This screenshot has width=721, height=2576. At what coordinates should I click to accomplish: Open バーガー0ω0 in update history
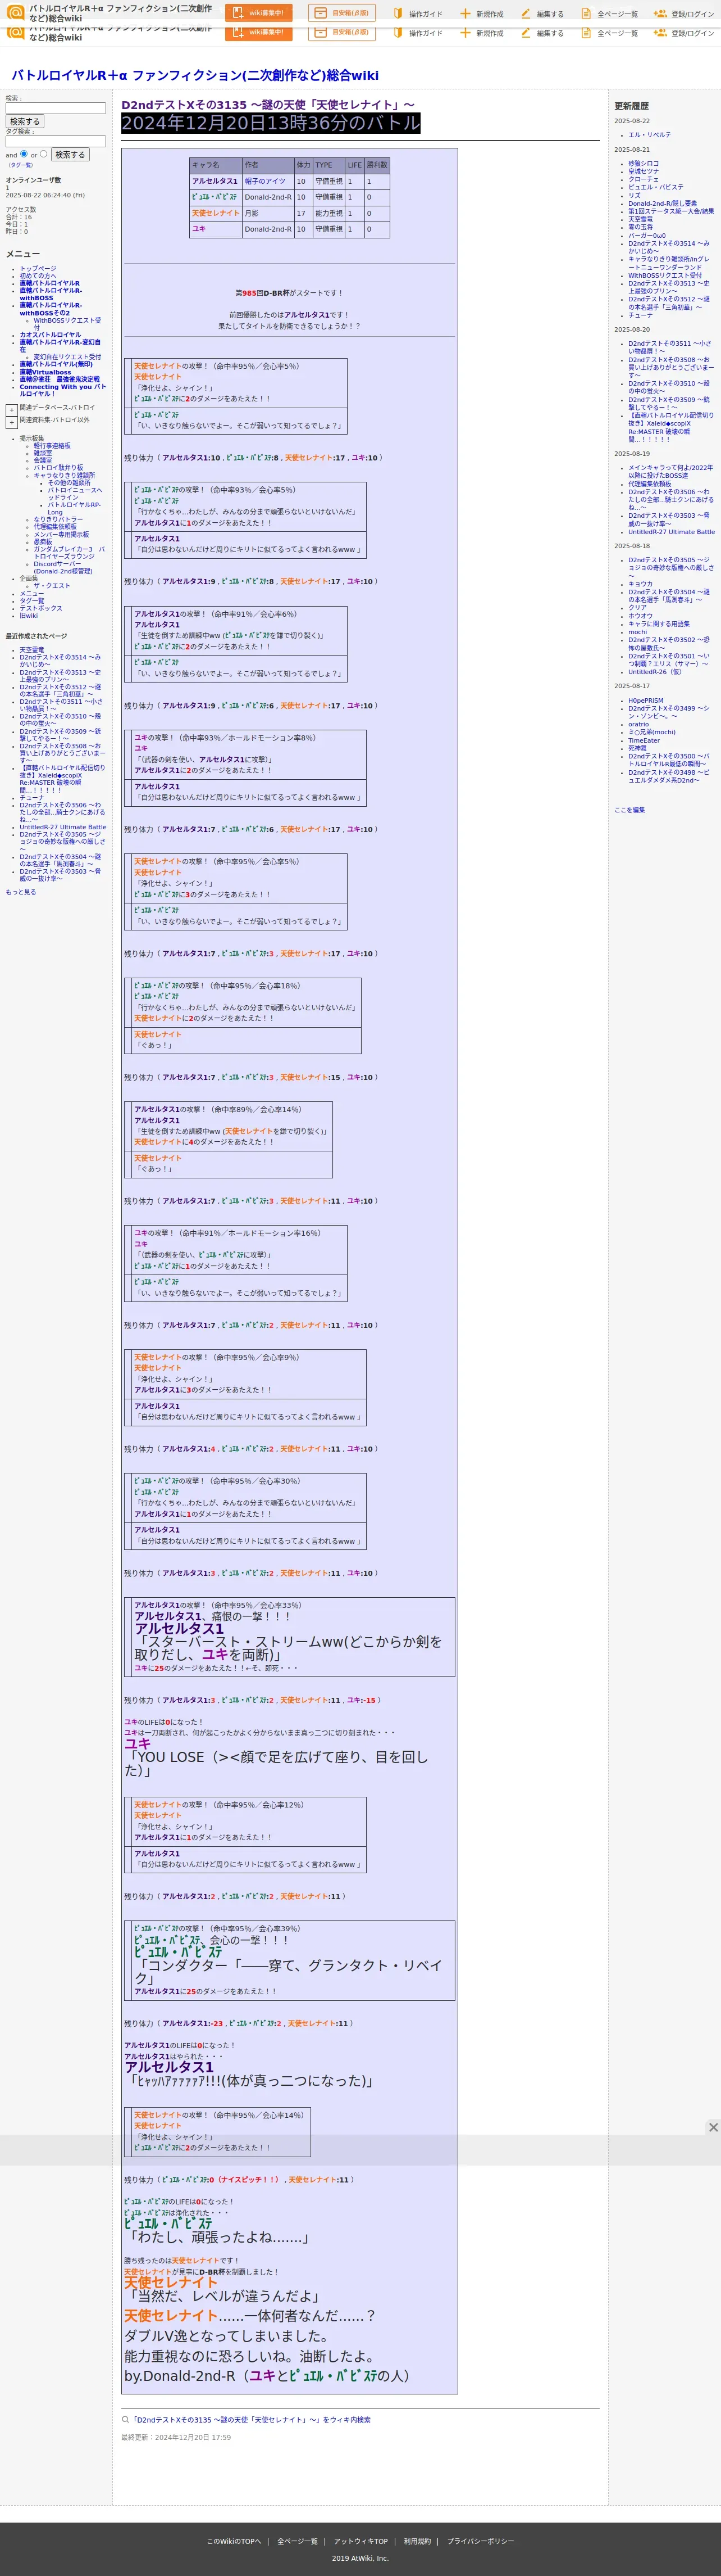pyautogui.click(x=646, y=235)
